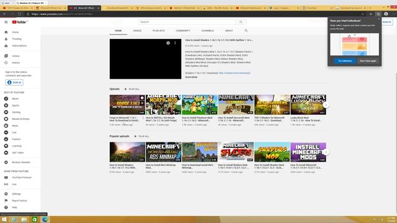This screenshot has height=223, width=397.
Task: Click the browser Collections toolbar icon
Action: coord(378,14)
